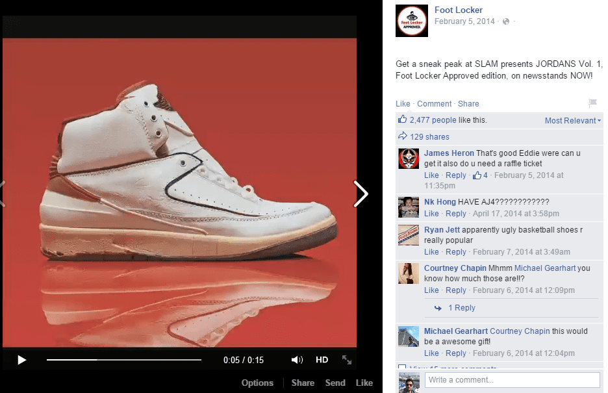Like Nk Hong's comment
Screen dimensions: 608x393
point(431,214)
